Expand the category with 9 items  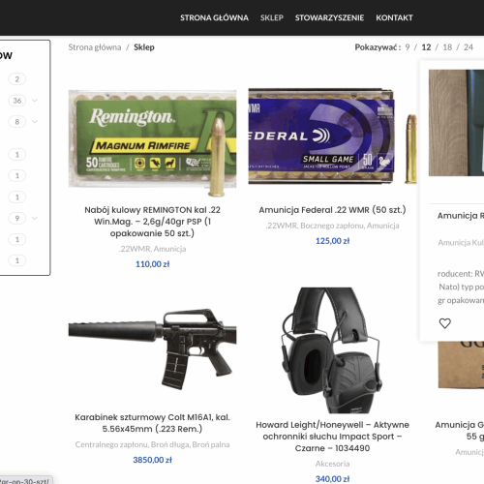tap(35, 219)
